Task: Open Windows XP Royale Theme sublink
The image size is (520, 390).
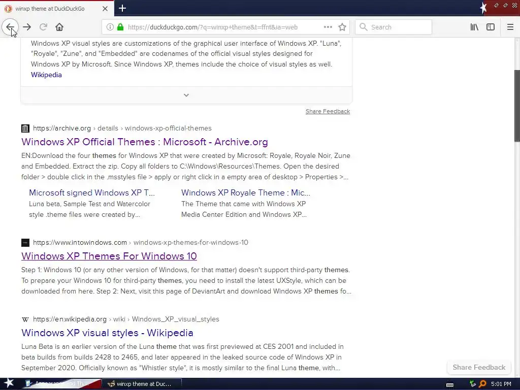Action: pos(246,192)
